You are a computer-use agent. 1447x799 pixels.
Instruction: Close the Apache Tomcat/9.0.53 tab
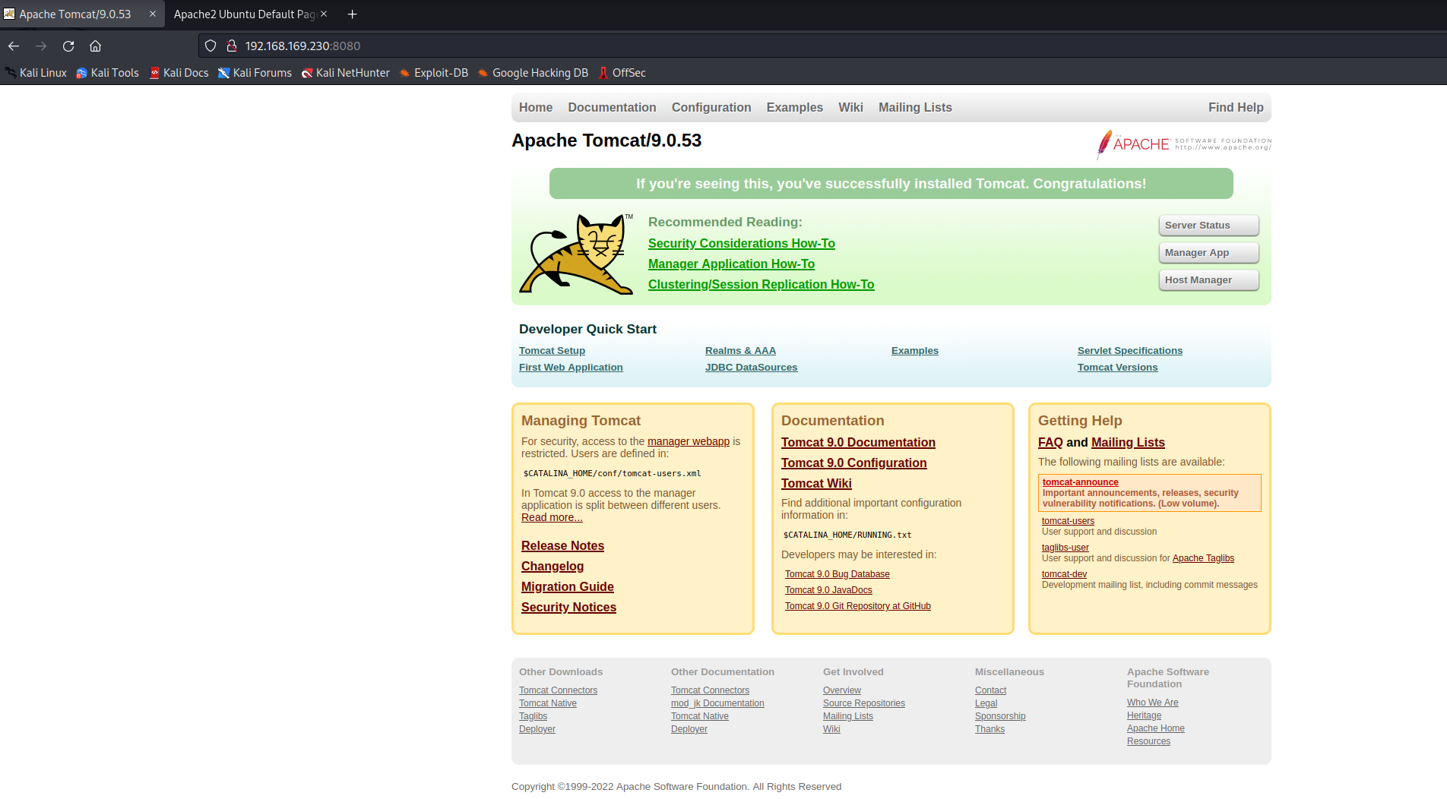(x=152, y=14)
